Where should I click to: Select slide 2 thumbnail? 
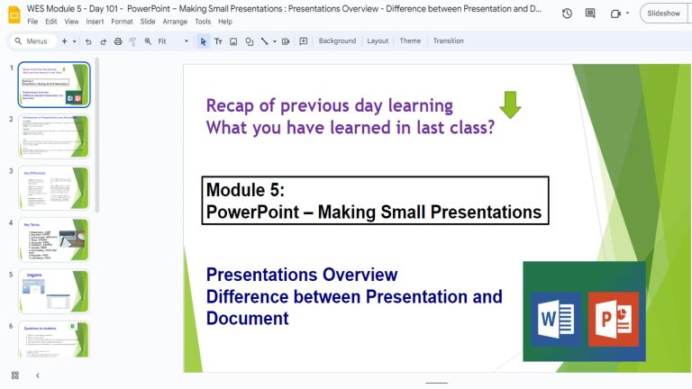[x=54, y=136]
